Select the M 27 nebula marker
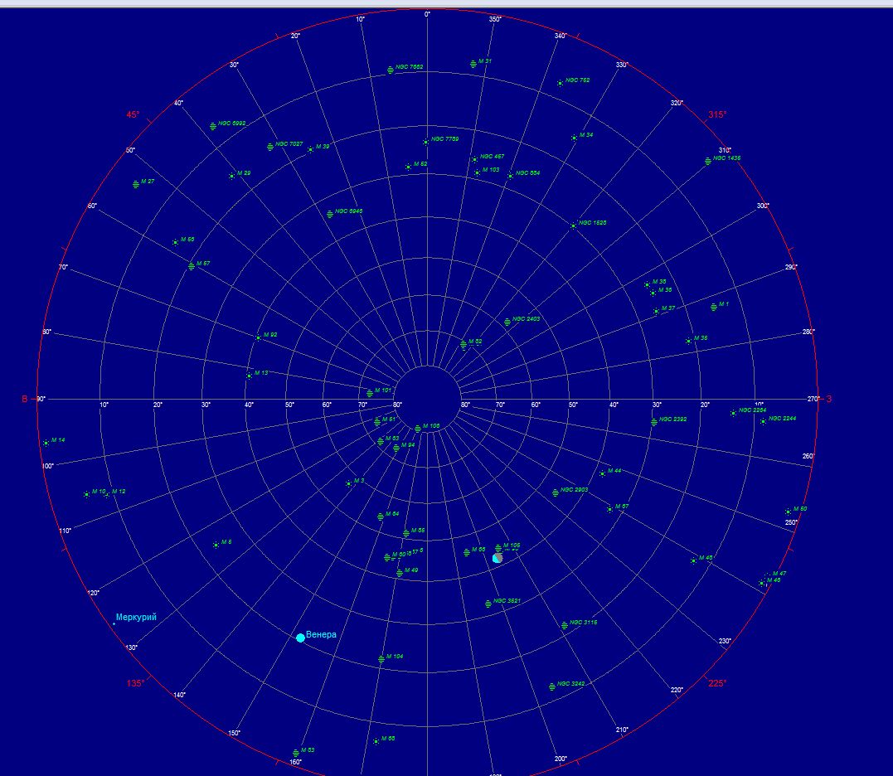The width and height of the screenshot is (893, 776). pyautogui.click(x=136, y=184)
